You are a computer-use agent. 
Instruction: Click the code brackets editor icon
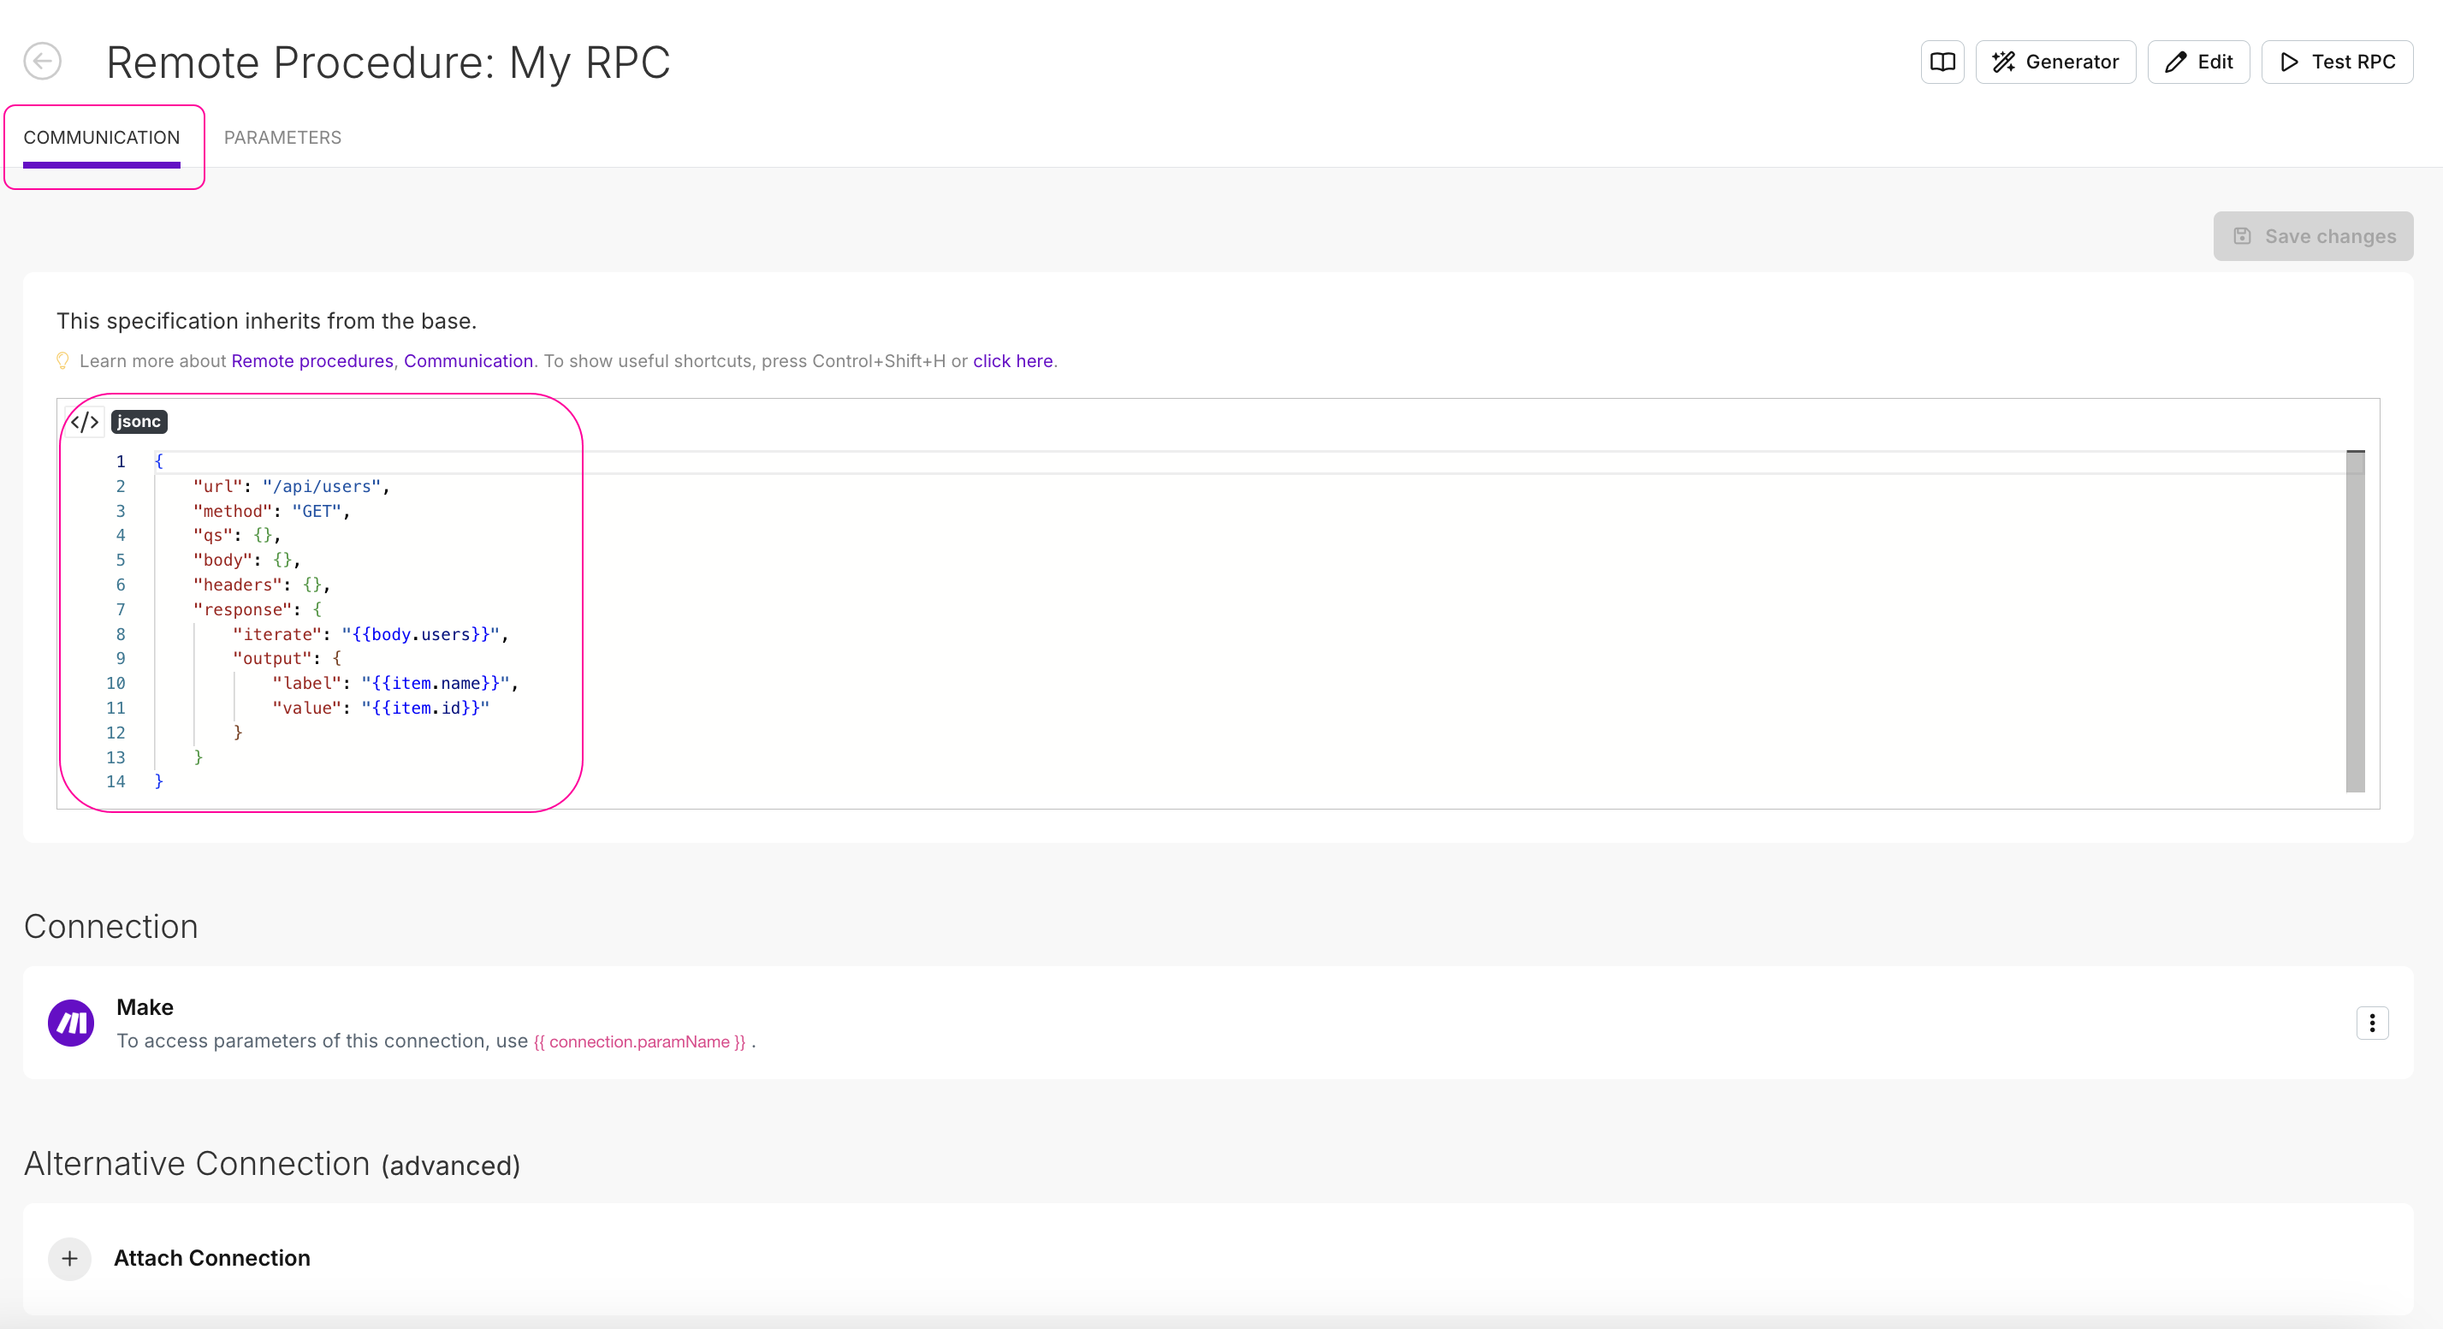pyautogui.click(x=85, y=422)
